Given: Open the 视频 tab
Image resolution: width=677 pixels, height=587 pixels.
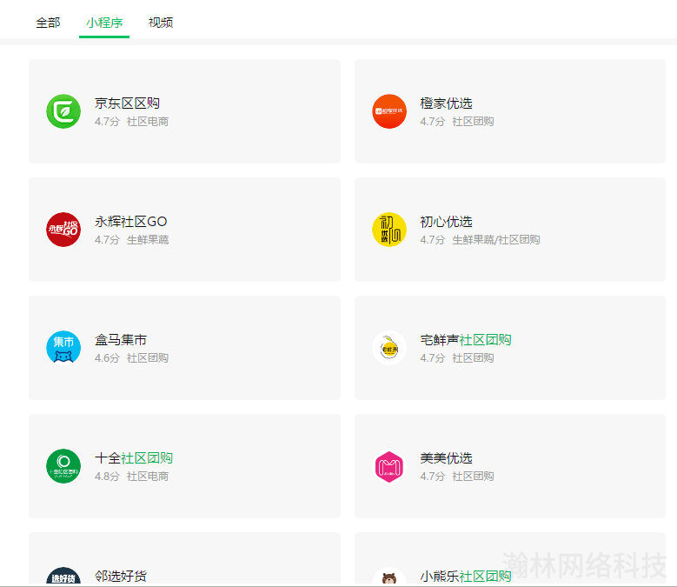Looking at the screenshot, I should point(161,23).
